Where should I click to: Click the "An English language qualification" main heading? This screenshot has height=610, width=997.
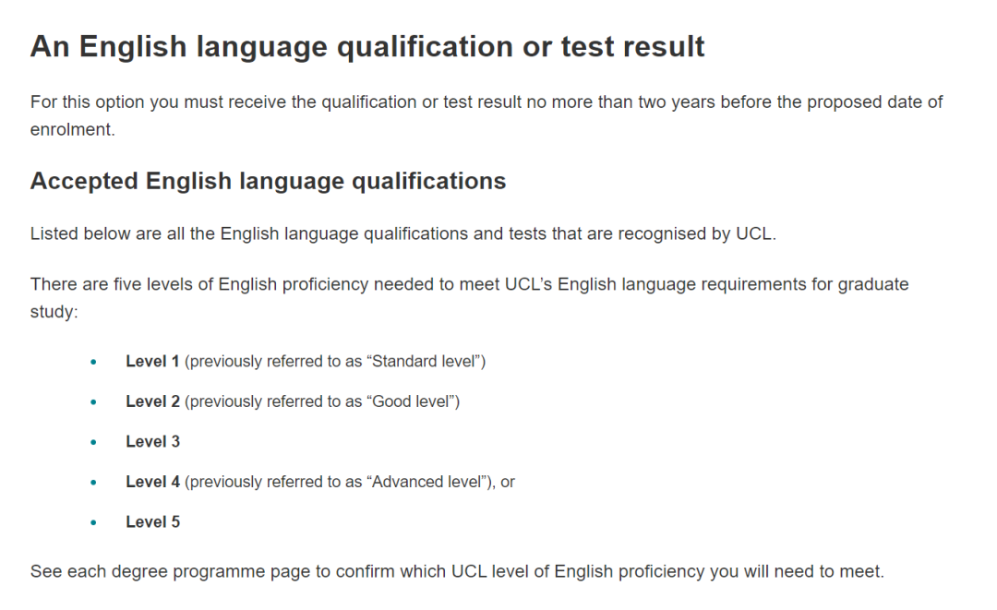367,47
